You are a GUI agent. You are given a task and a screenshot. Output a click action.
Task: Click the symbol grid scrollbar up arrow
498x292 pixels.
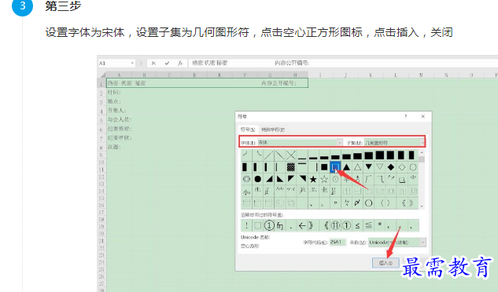click(x=422, y=152)
